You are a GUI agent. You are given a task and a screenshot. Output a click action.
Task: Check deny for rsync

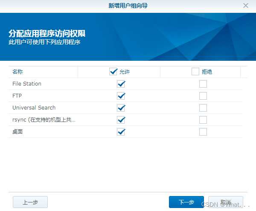tap(203, 120)
